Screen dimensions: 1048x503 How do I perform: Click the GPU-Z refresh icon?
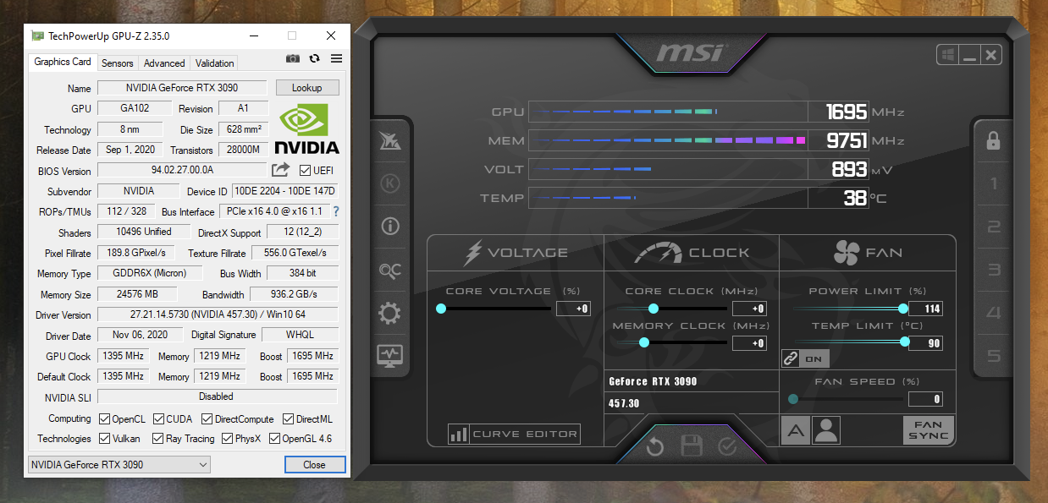(315, 58)
